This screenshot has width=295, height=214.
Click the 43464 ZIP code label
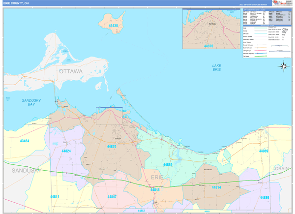(25, 141)
